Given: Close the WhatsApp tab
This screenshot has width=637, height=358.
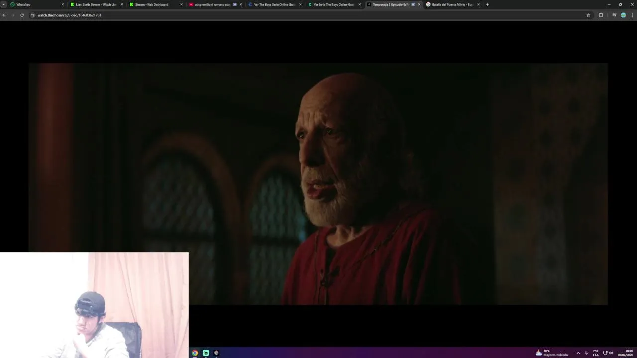Looking at the screenshot, I should point(63,4).
